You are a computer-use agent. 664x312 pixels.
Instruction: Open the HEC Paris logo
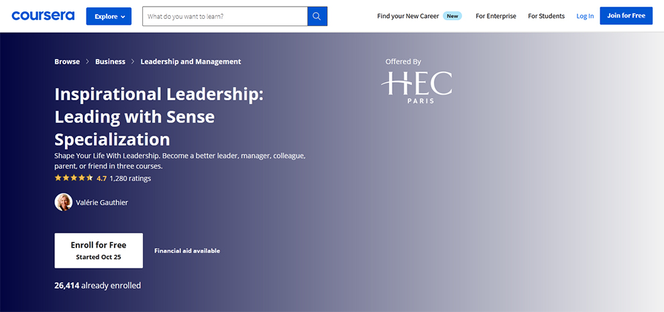417,87
